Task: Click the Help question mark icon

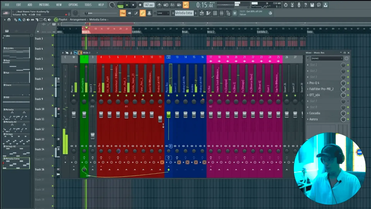Action: pyautogui.click(x=306, y=5)
